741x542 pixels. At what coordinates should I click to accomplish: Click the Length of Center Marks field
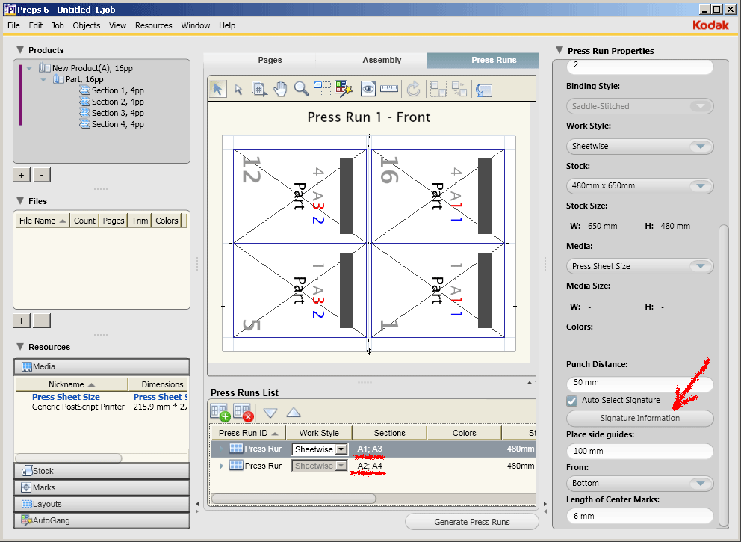tap(640, 516)
